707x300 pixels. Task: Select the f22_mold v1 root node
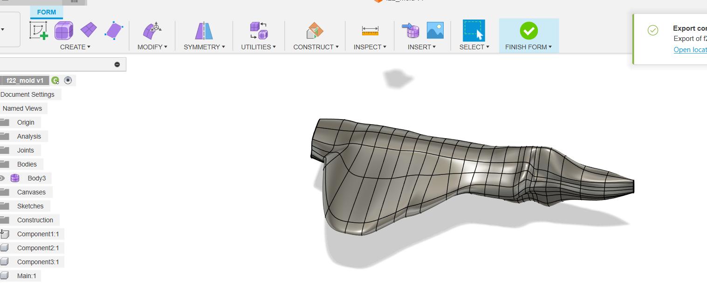pos(25,80)
